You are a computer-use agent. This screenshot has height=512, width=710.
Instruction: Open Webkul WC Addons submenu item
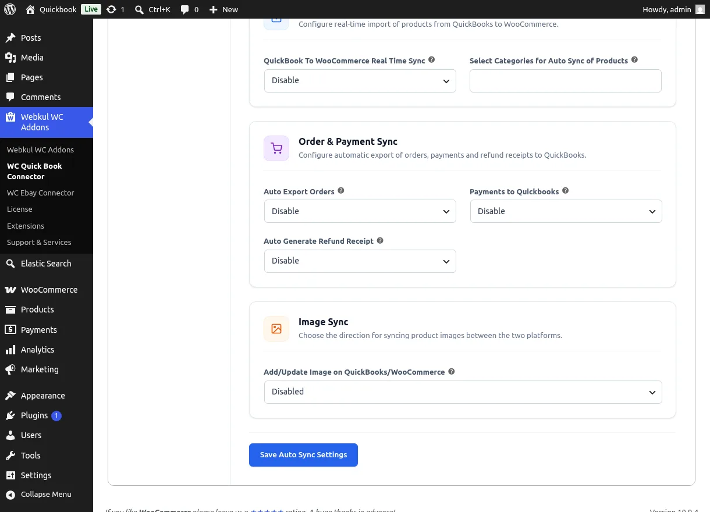click(x=41, y=150)
